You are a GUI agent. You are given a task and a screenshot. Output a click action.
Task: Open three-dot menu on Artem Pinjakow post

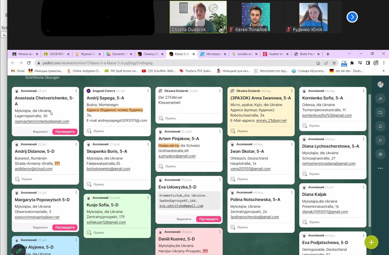coord(220,132)
